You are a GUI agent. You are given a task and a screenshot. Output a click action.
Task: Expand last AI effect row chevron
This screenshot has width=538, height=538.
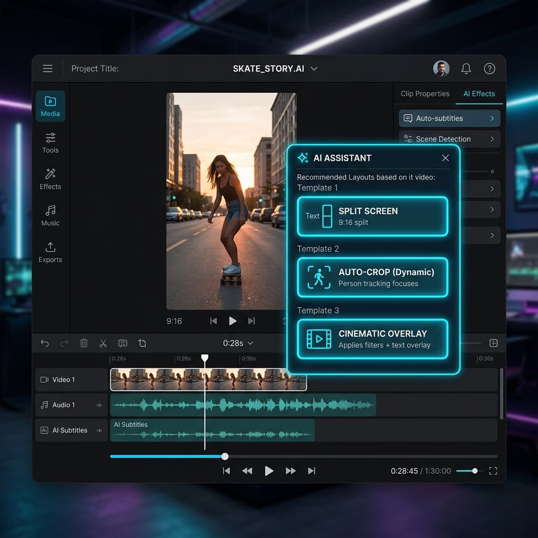(492, 235)
